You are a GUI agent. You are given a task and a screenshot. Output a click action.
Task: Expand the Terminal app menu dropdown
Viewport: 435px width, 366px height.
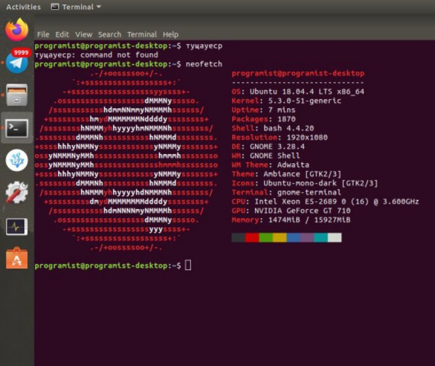click(76, 7)
